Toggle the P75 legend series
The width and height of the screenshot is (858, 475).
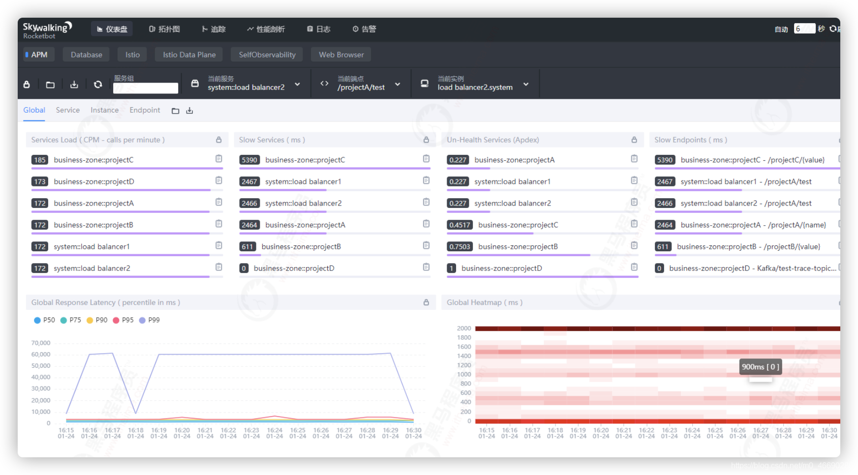(70, 320)
